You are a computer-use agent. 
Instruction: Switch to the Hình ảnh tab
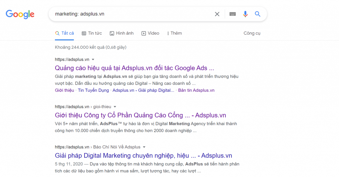click(x=122, y=33)
